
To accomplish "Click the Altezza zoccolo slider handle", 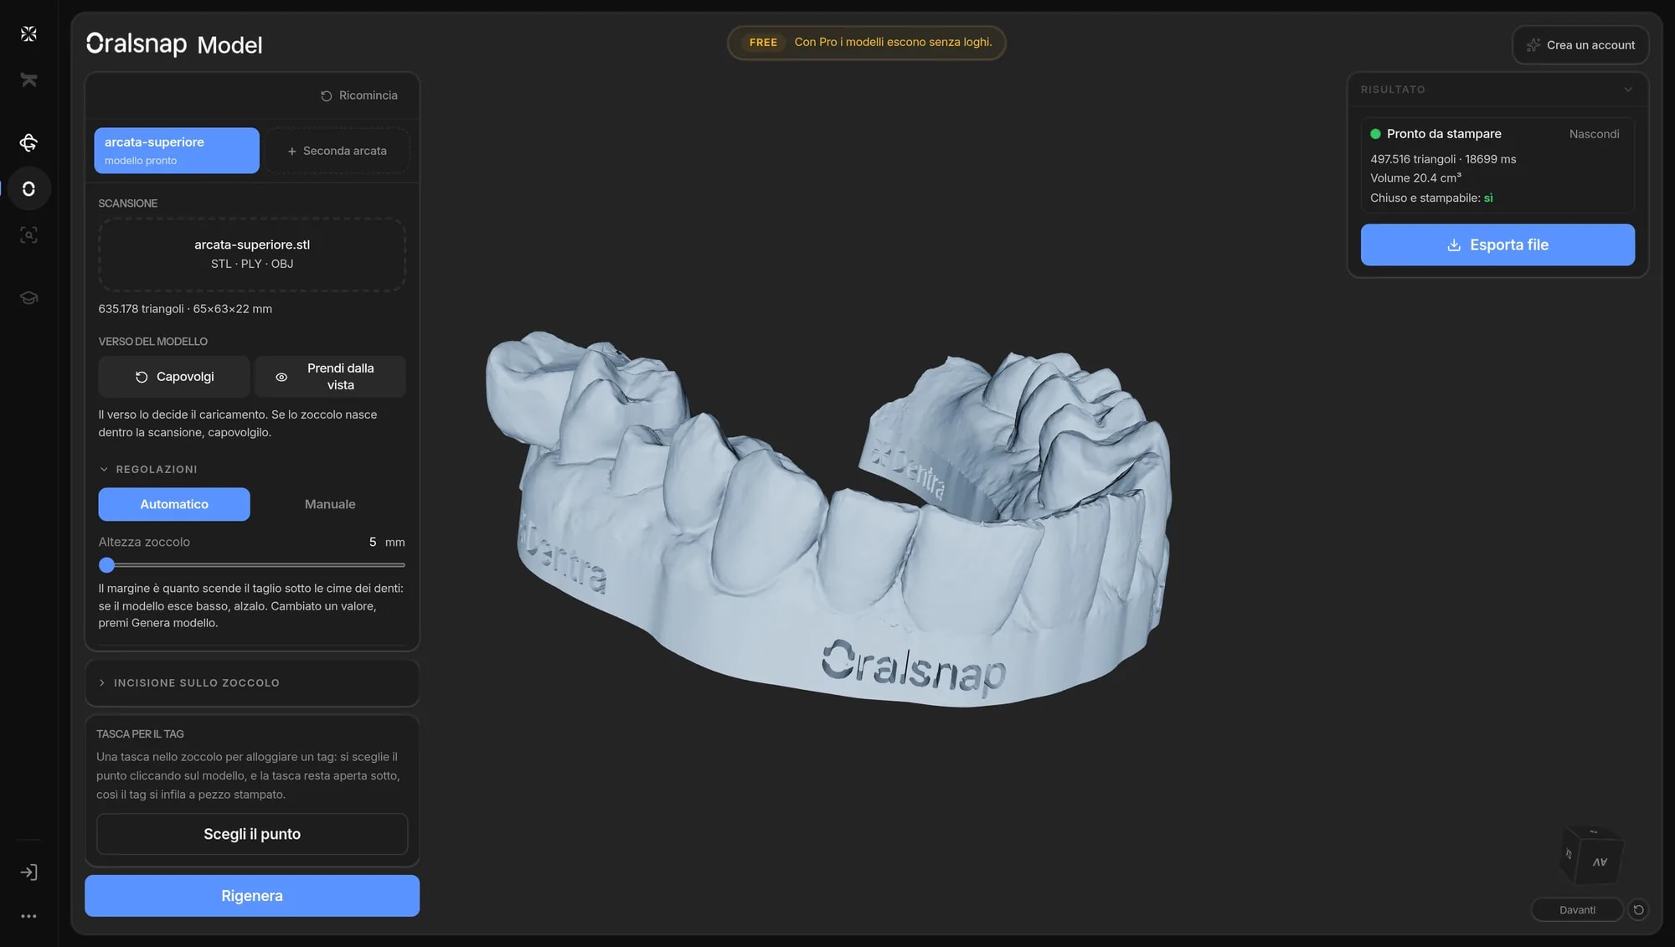I will (x=106, y=565).
